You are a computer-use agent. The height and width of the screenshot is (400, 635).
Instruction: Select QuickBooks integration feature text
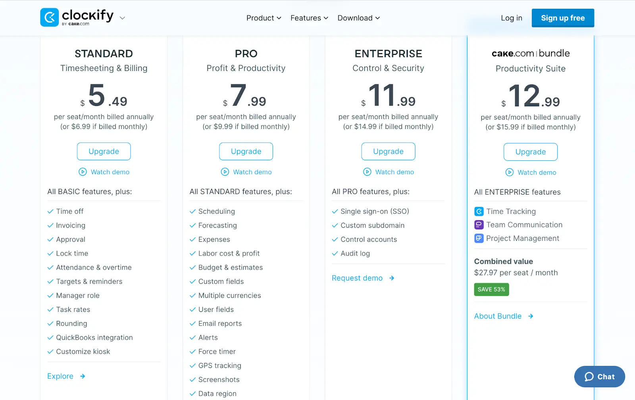pyautogui.click(x=94, y=338)
